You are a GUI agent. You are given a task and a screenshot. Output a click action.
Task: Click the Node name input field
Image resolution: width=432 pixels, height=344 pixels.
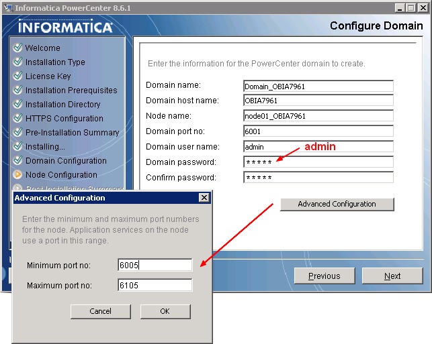(x=318, y=116)
